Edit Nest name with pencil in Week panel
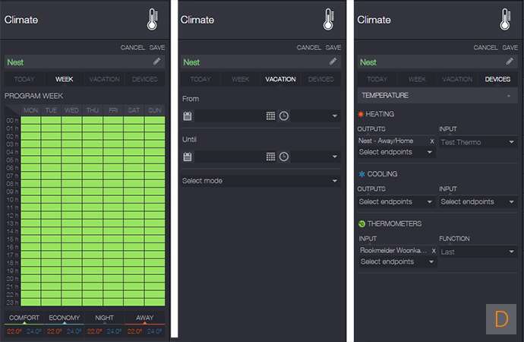Viewport: 524px width, 342px height. [156, 62]
